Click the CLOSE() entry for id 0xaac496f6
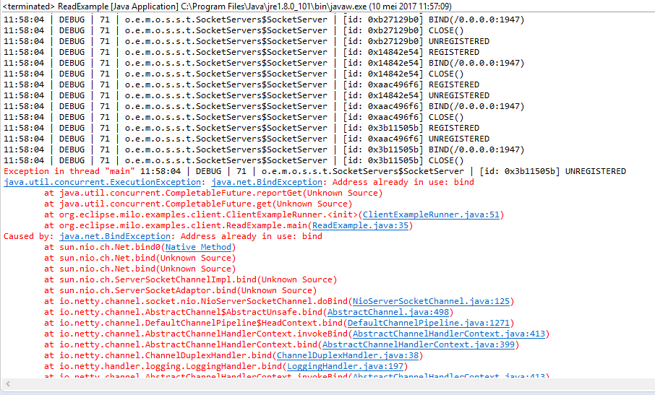This screenshot has width=655, height=395. click(x=446, y=117)
